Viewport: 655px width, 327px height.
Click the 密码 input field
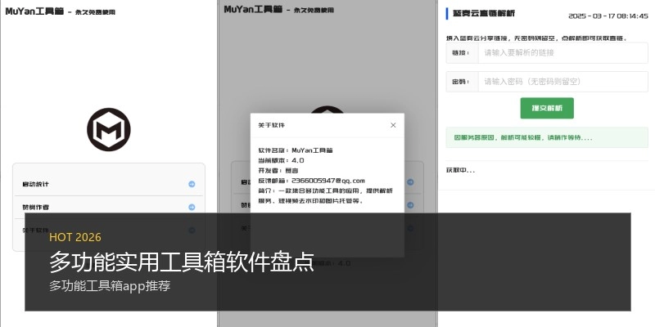coord(562,82)
